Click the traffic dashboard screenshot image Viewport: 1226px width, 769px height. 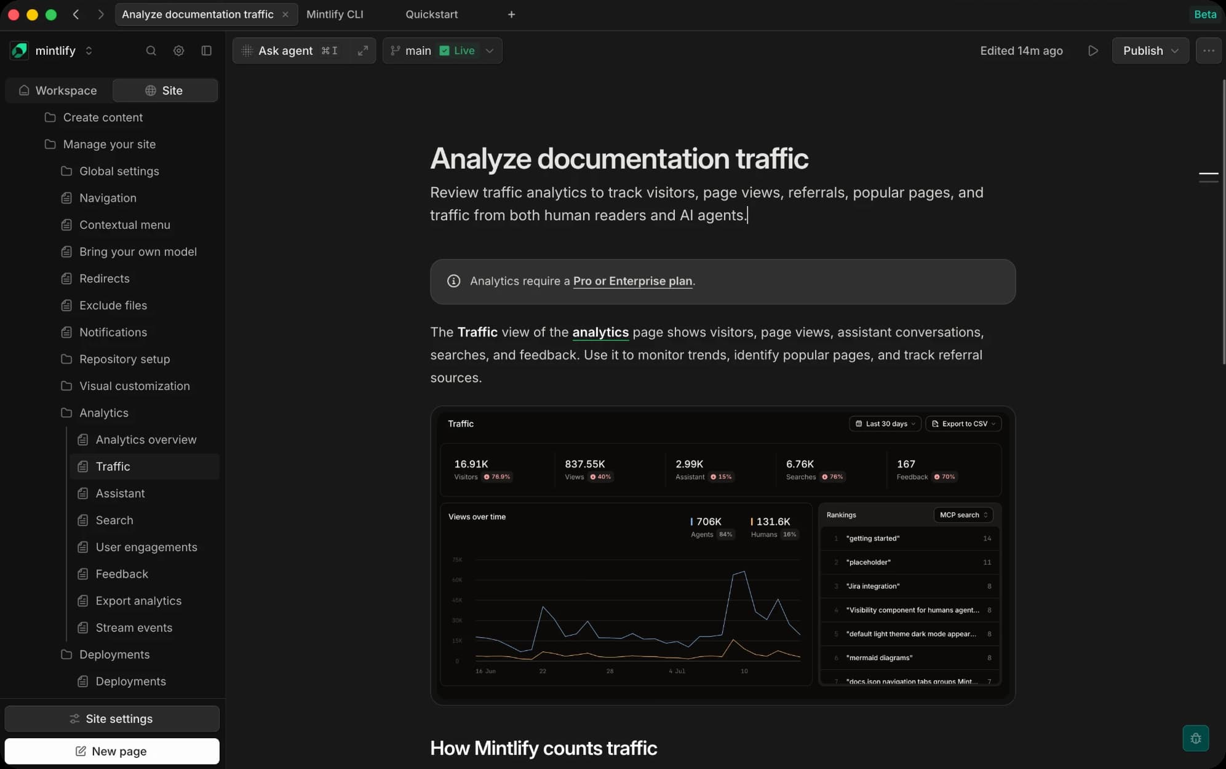click(723, 556)
